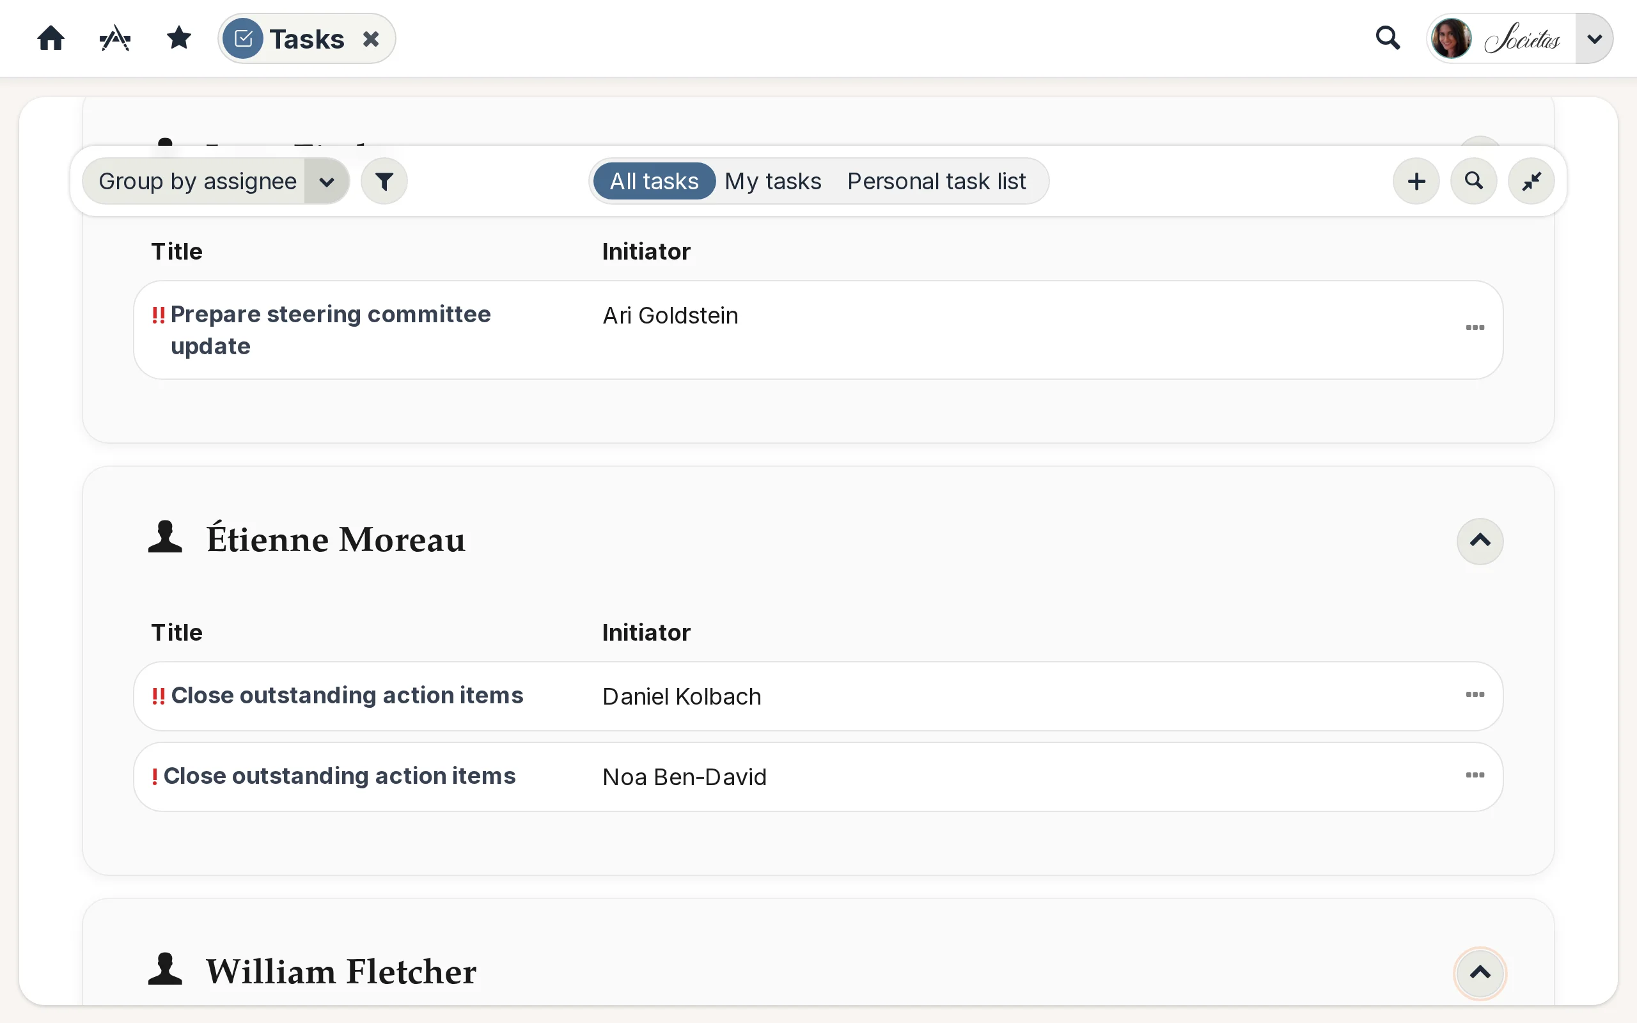Click the Étienne Moreau assignee heading
The image size is (1637, 1023).
pyautogui.click(x=336, y=540)
